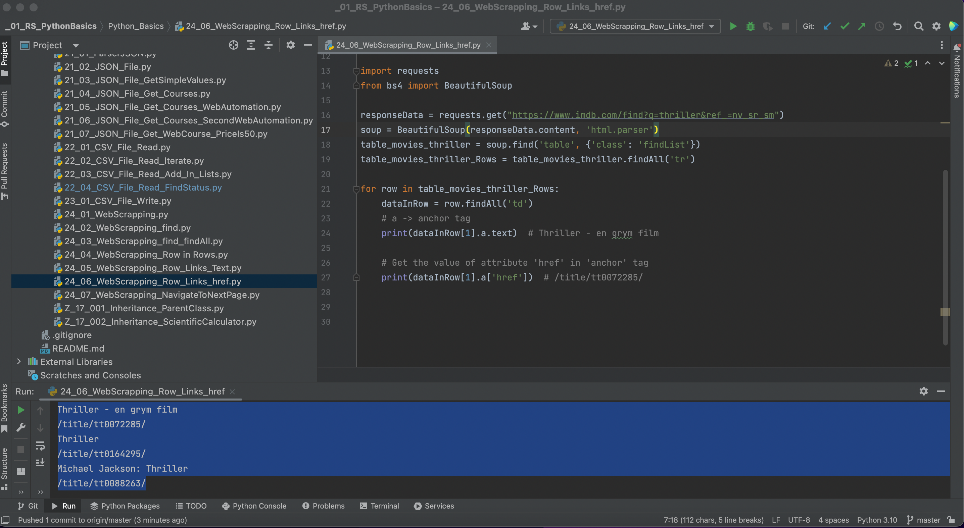Select 24_07_WebScrapping_NavigateToNextPage.py file
This screenshot has width=964, height=528.
coord(162,295)
